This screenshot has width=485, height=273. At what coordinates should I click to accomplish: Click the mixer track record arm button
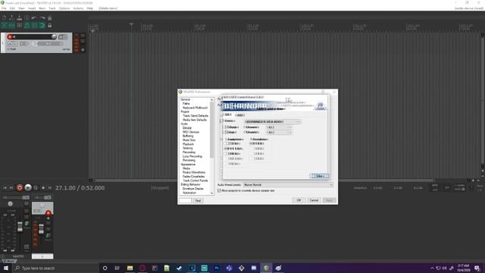coord(48,213)
